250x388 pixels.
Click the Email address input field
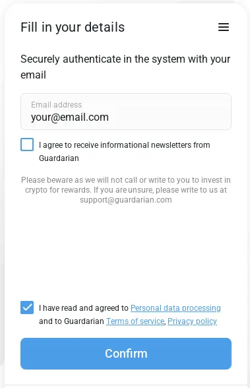point(126,112)
